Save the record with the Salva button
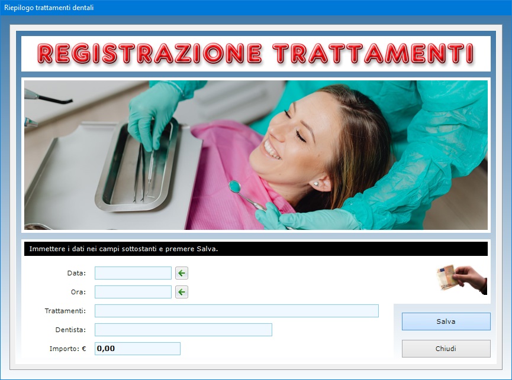The width and height of the screenshot is (512, 380). coord(446,321)
